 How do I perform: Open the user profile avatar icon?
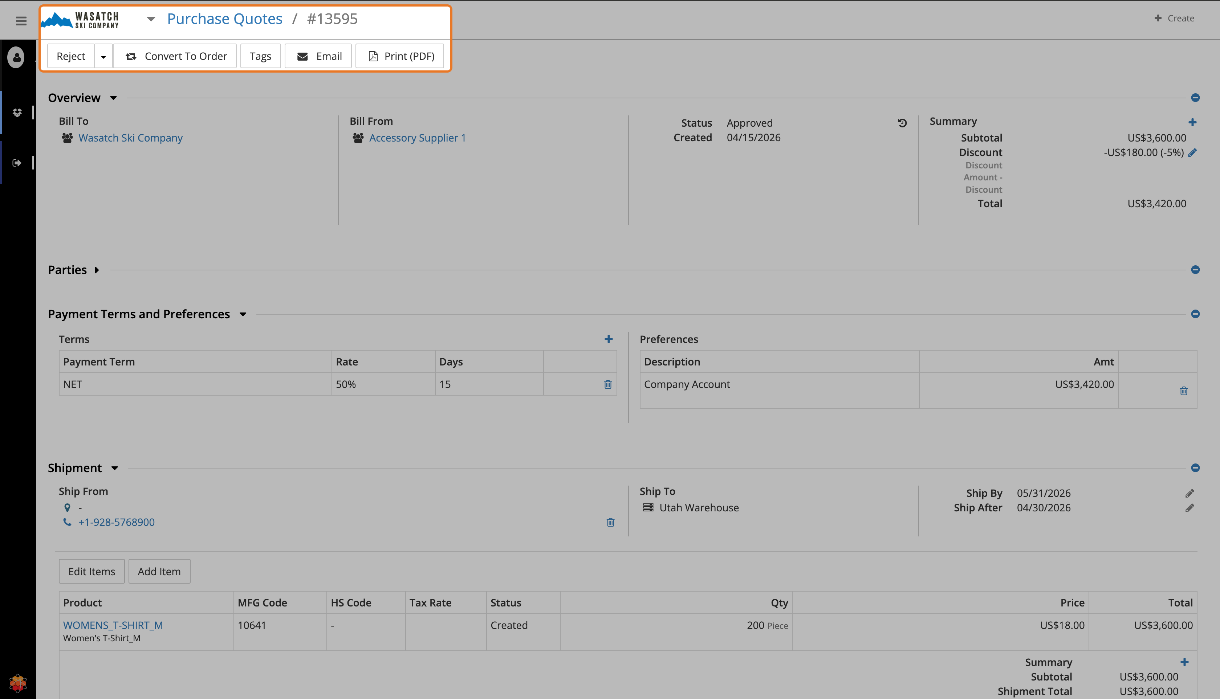coord(16,58)
